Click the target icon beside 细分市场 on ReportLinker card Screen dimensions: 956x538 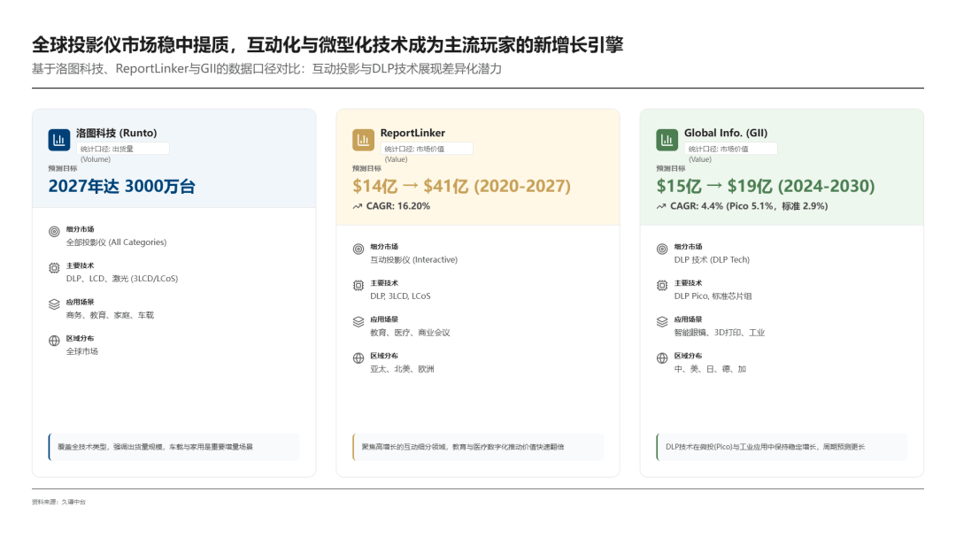click(x=358, y=246)
